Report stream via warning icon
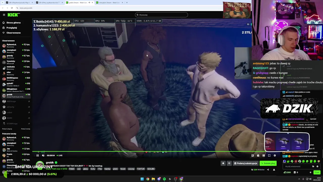Viewport: 323px width, 182px height. [x=274, y=170]
